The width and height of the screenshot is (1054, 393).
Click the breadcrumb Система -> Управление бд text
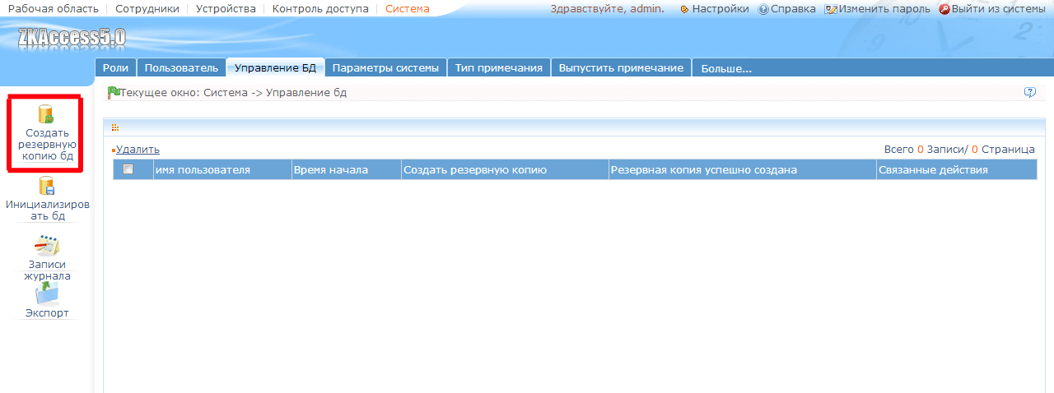275,93
